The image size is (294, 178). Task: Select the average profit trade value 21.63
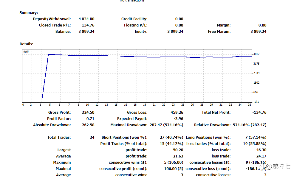[x=178, y=156]
